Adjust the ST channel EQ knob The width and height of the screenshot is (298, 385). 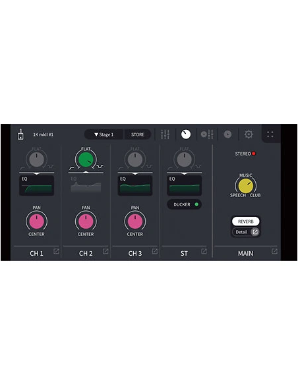[184, 159]
